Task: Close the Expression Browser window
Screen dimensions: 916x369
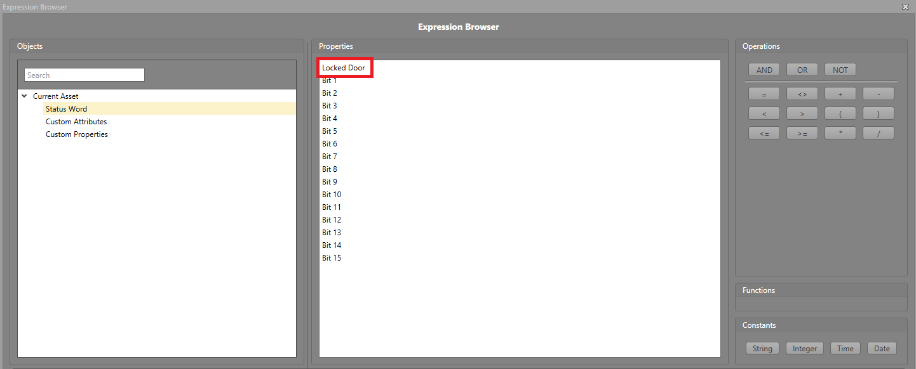Action: point(905,6)
